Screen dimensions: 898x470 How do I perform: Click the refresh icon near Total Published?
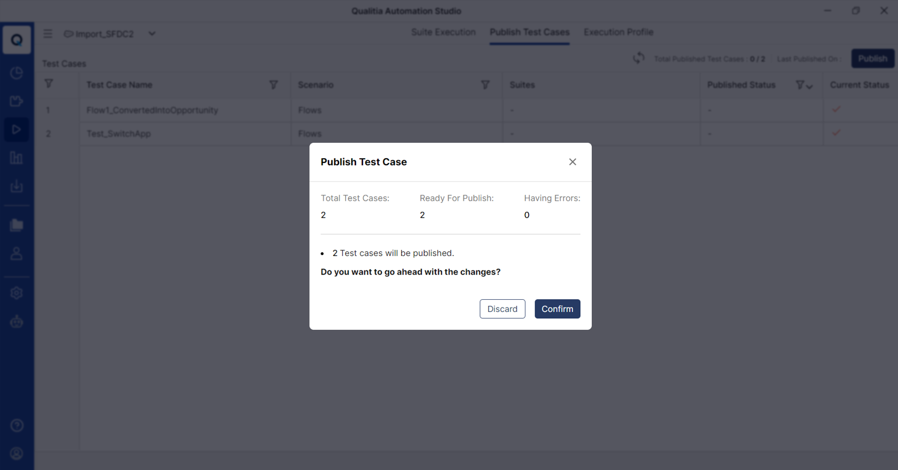[x=639, y=58]
